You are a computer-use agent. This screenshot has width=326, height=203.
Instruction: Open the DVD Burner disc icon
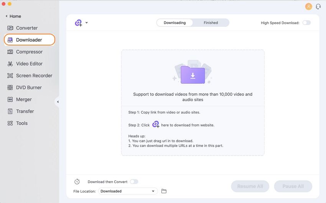tap(10, 88)
